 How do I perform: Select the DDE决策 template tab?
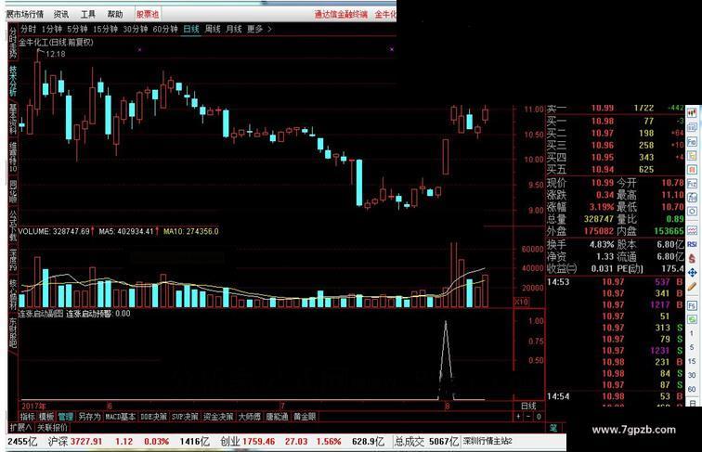tap(153, 417)
